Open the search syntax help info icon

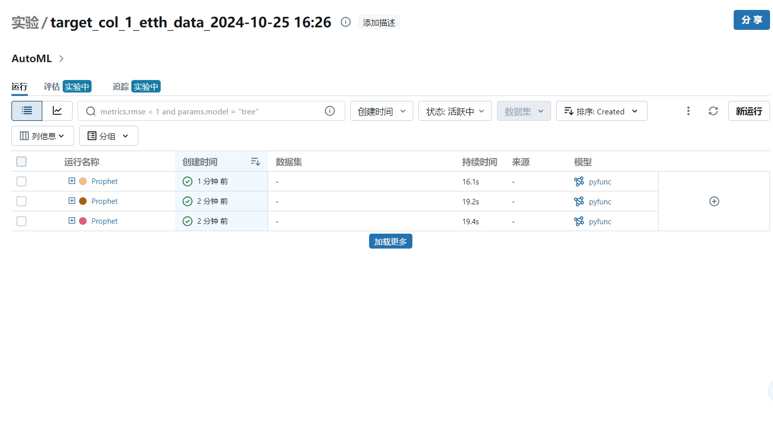point(330,111)
